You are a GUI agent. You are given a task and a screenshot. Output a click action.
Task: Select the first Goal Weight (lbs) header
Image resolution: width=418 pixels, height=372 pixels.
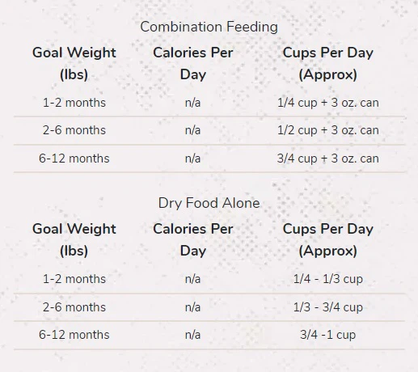(x=74, y=63)
